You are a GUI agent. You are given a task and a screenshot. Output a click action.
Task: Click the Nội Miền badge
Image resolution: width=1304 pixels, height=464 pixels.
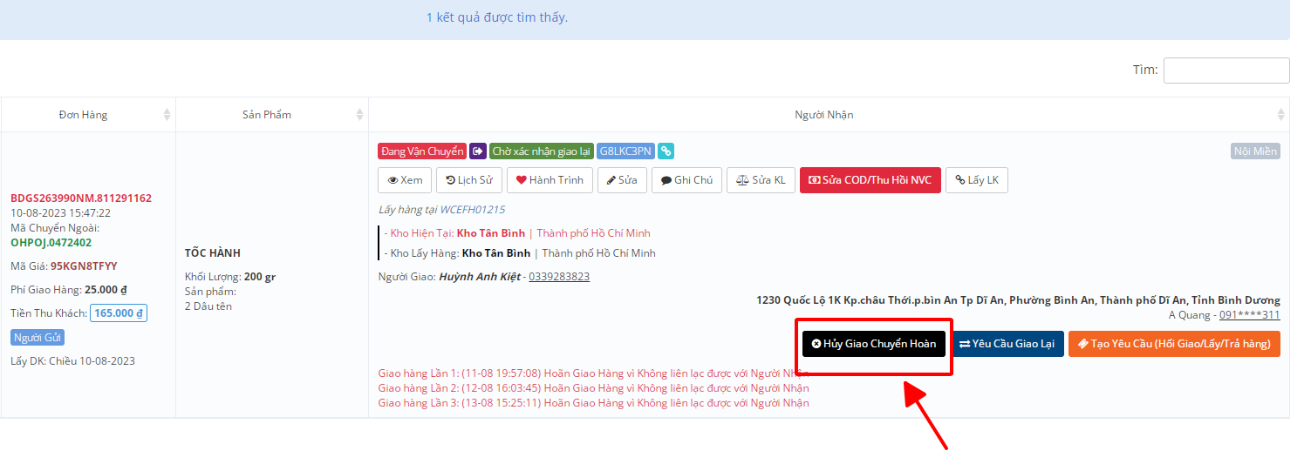coord(1255,151)
